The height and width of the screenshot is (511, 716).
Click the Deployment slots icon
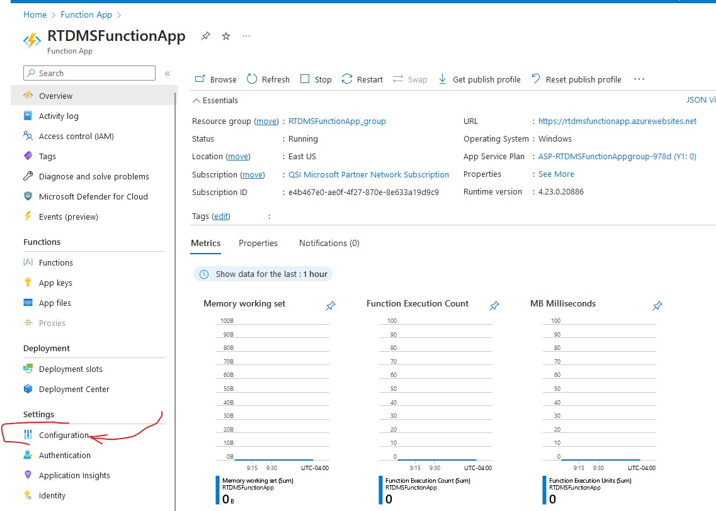[x=28, y=368]
